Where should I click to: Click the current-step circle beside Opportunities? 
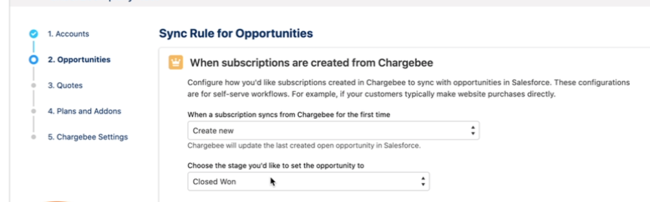click(34, 60)
